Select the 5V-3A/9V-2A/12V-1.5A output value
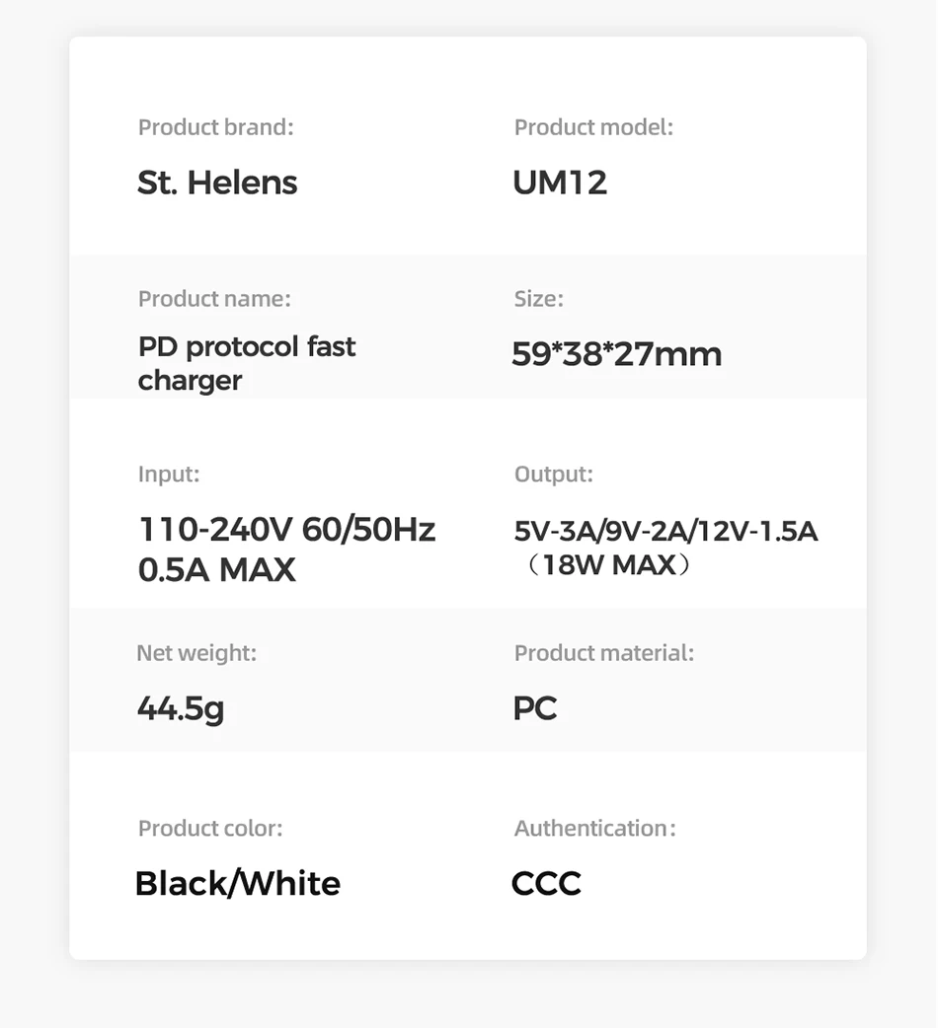The image size is (938, 1028). 665,531
